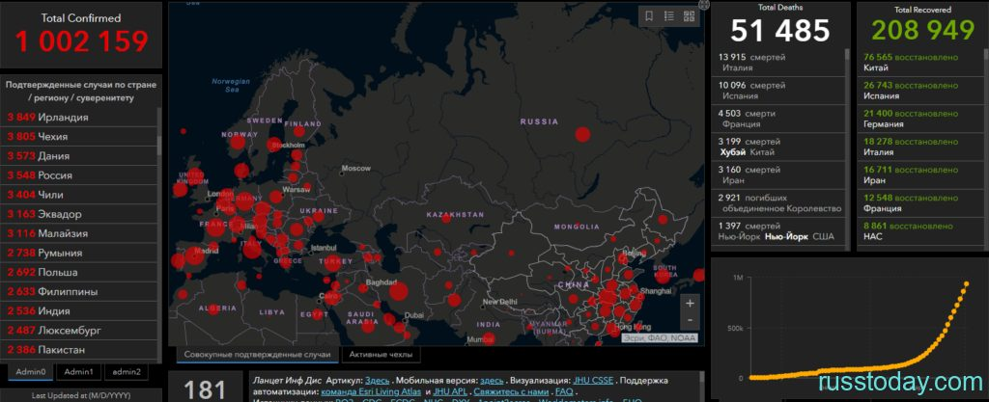
Task: Open the basemap gallery grid
Action: (x=689, y=17)
